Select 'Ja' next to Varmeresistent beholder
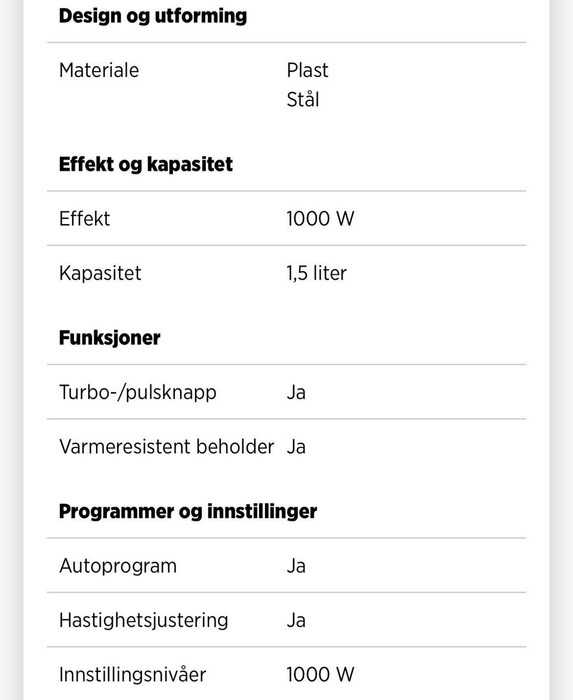Screen dimensions: 573x700 [296, 447]
